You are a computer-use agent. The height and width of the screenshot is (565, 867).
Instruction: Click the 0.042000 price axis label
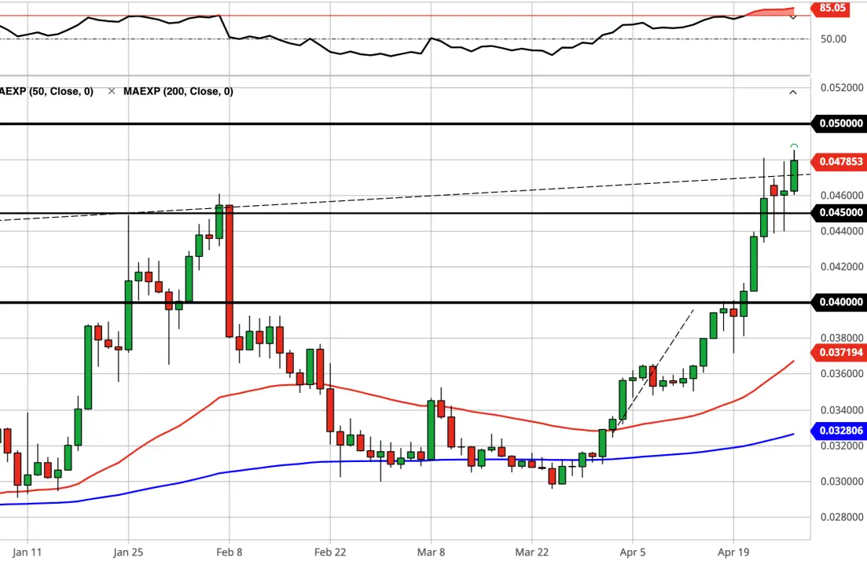842,267
